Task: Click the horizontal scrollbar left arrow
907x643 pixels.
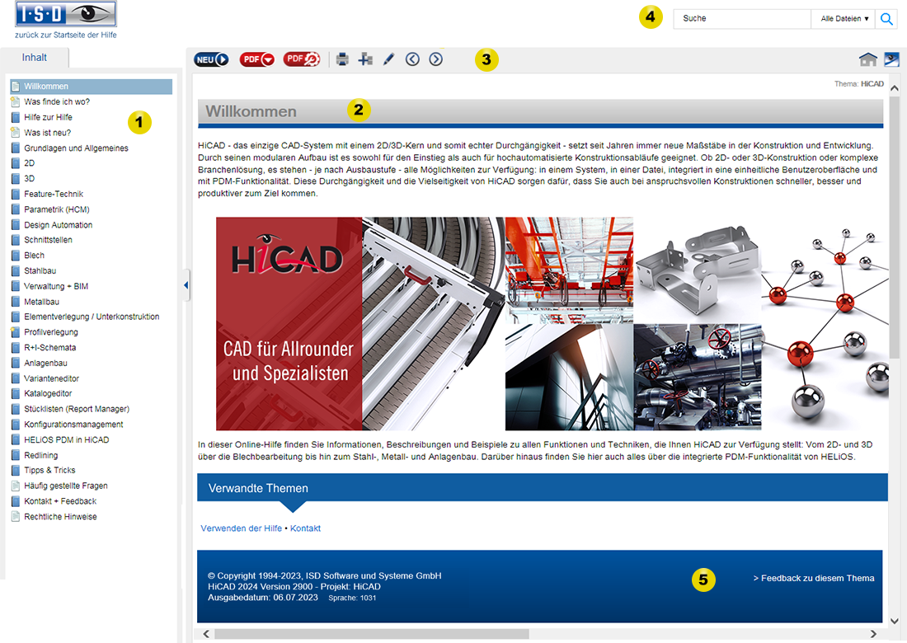Action: [x=206, y=634]
